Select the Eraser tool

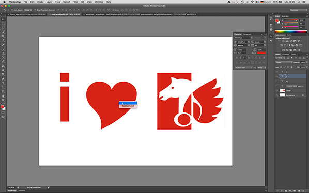3,62
